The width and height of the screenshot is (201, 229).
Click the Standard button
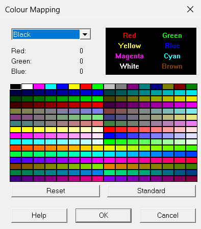pos(152,191)
